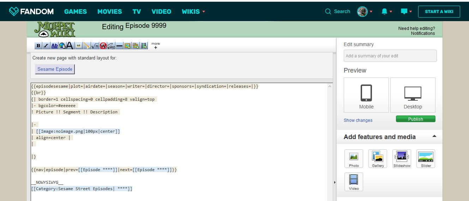Screen dimensions: 469x201
Task: Click the nav episode prev/next line
Action: pyautogui.click(x=104, y=170)
